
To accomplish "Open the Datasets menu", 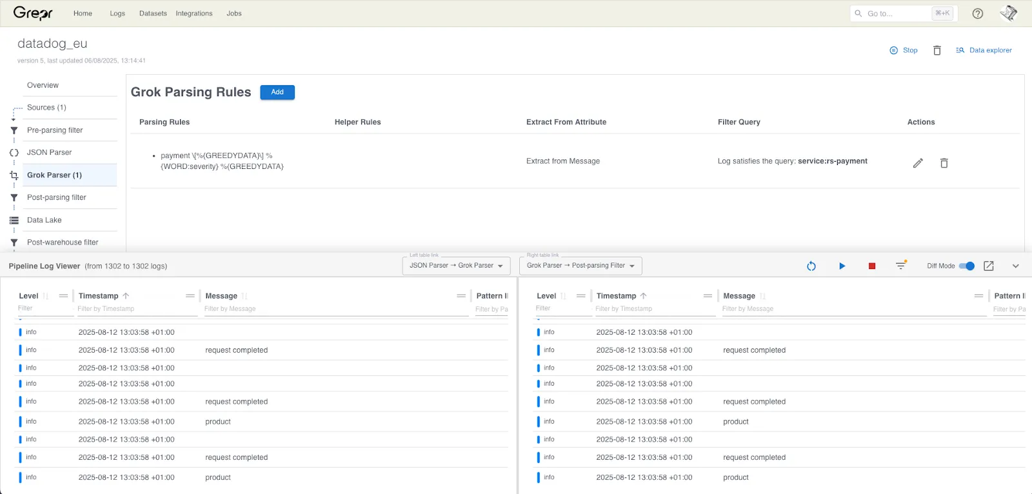I will point(153,14).
